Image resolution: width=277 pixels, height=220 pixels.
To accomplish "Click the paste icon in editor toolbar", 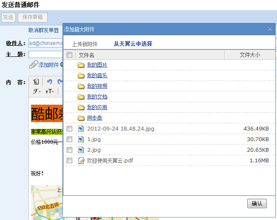I will (x=36, y=81).
